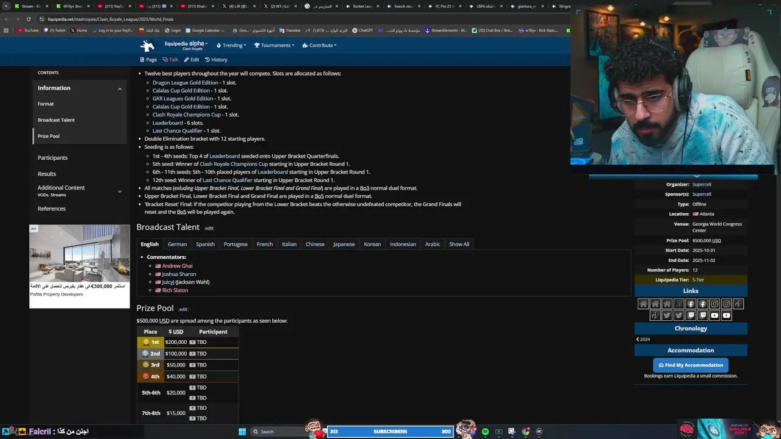The image size is (781, 439).
Task: Switch to the Rocket League browser tab
Action: tap(362, 6)
